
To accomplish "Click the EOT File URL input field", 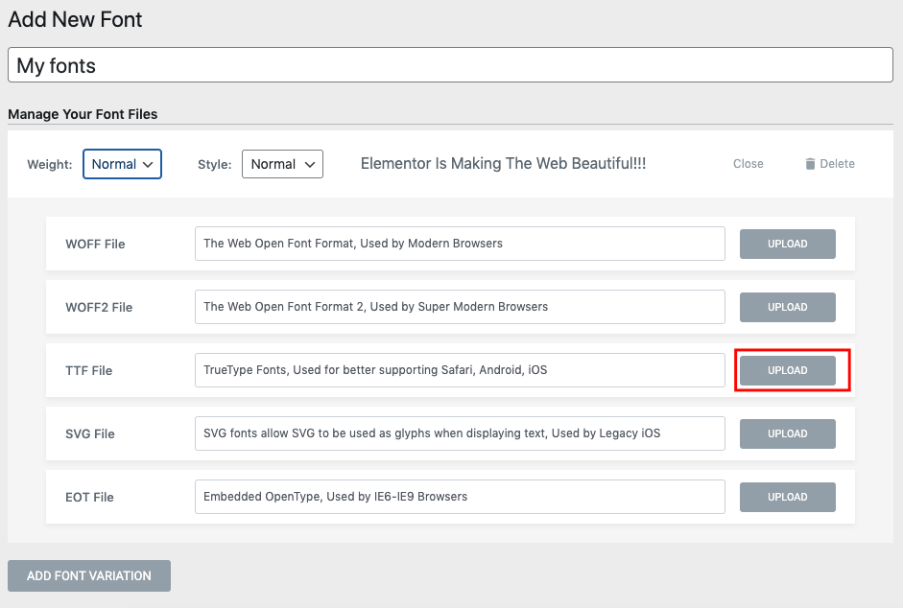I will tap(460, 497).
